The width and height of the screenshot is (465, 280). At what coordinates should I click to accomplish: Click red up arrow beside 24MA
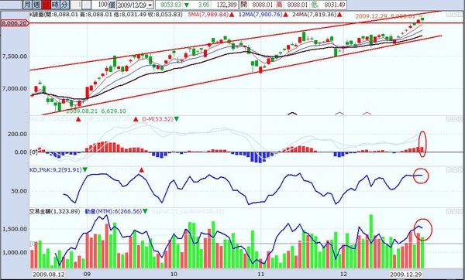[x=339, y=15]
